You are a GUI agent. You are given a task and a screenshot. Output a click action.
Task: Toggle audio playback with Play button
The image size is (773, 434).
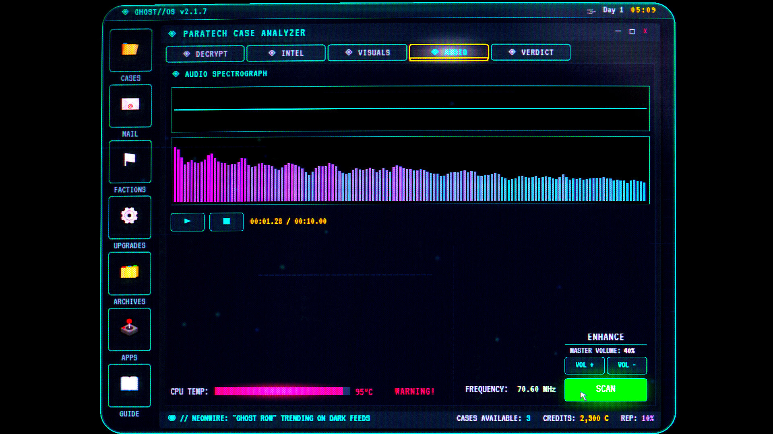pyautogui.click(x=187, y=221)
